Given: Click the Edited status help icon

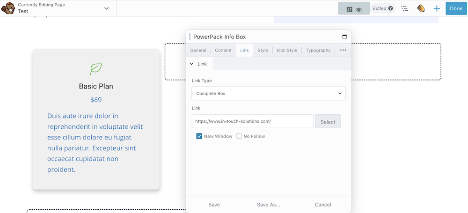Looking at the screenshot, I should point(390,8).
